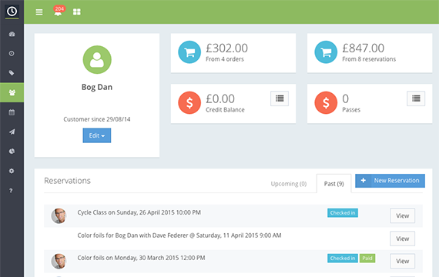View the Color foils 30 March reservation
The height and width of the screenshot is (277, 439).
(402, 261)
